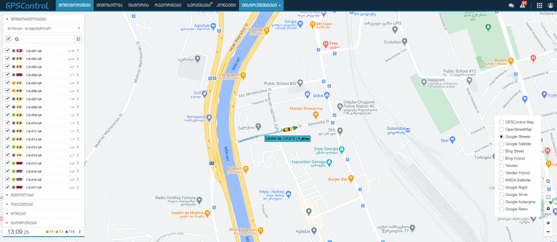
Task: Click the map search magnifier button
Action: pos(548,181)
